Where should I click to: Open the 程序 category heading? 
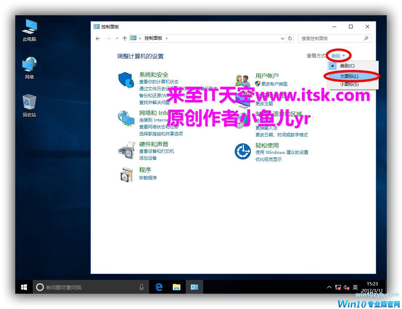145,170
